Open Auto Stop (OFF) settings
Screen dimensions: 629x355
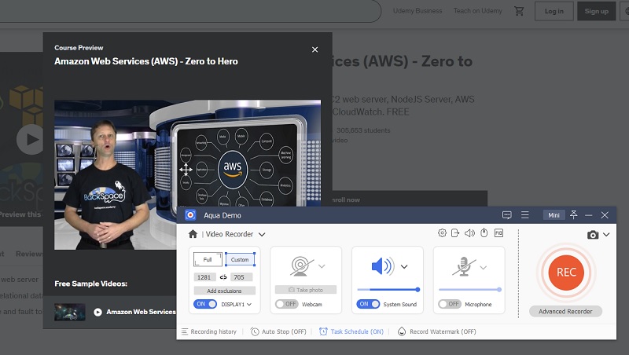(278, 331)
